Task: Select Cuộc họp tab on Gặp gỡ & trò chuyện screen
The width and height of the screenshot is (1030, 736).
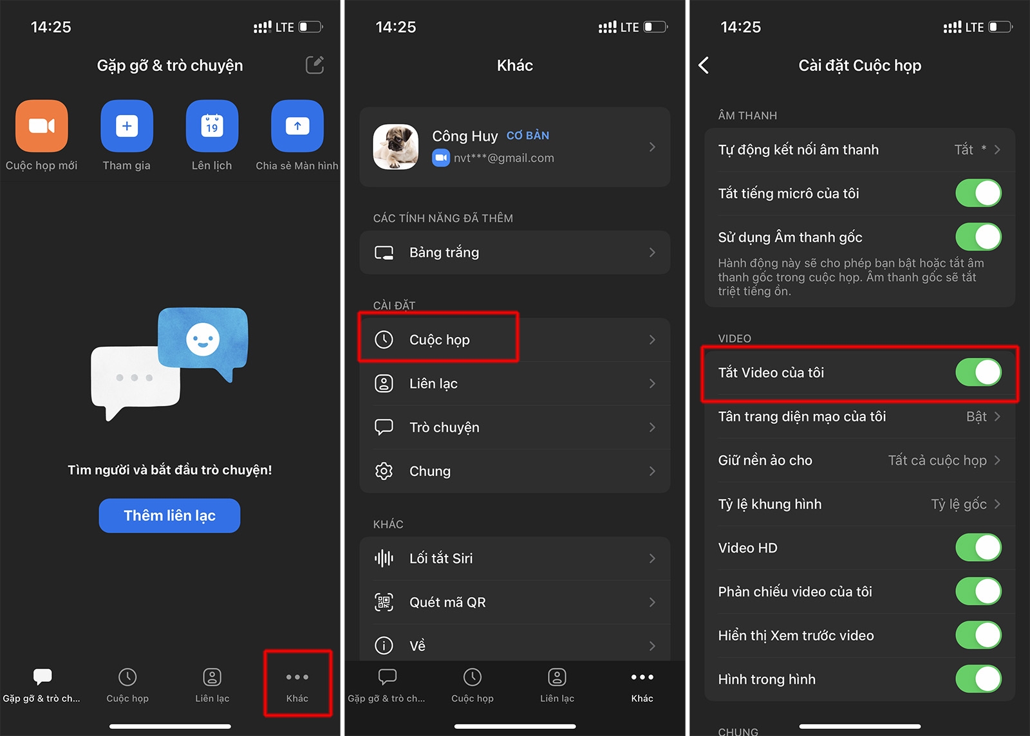Action: (x=127, y=685)
